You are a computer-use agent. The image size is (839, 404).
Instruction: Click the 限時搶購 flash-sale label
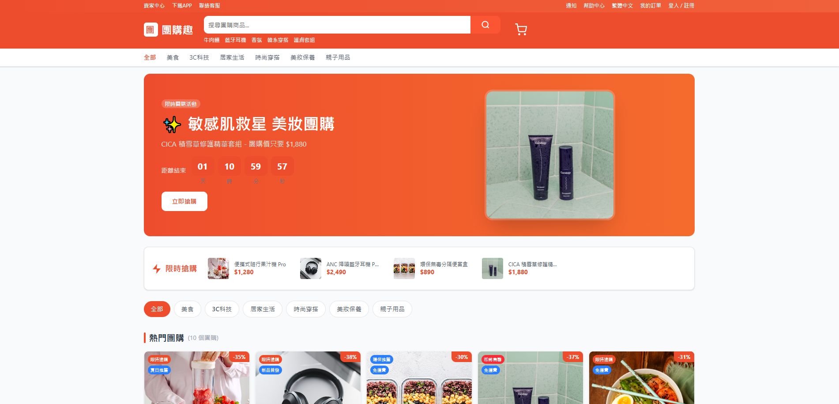pyautogui.click(x=181, y=268)
